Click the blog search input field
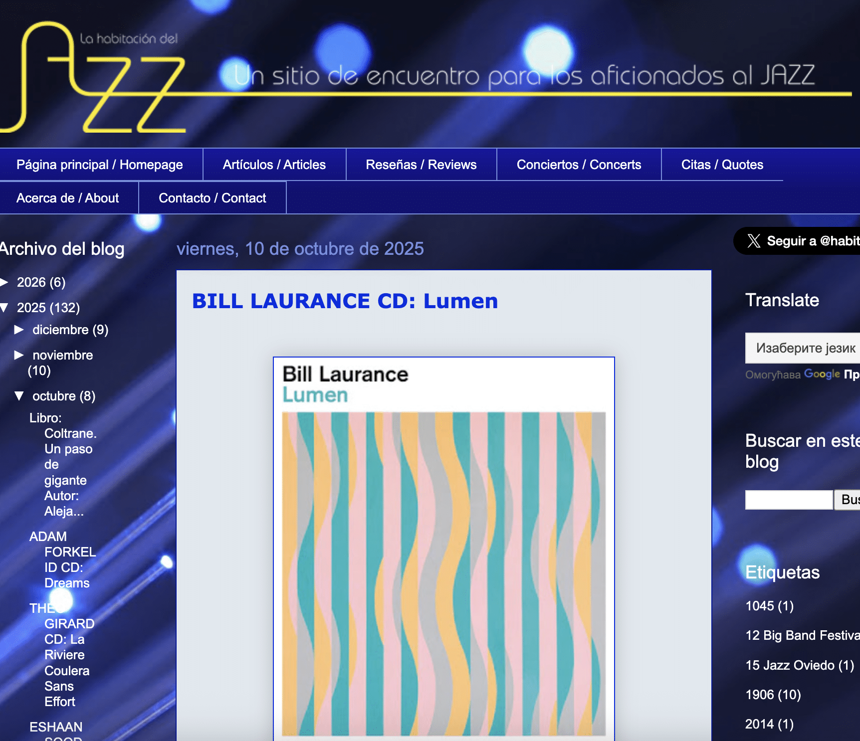The height and width of the screenshot is (741, 860). (x=789, y=500)
